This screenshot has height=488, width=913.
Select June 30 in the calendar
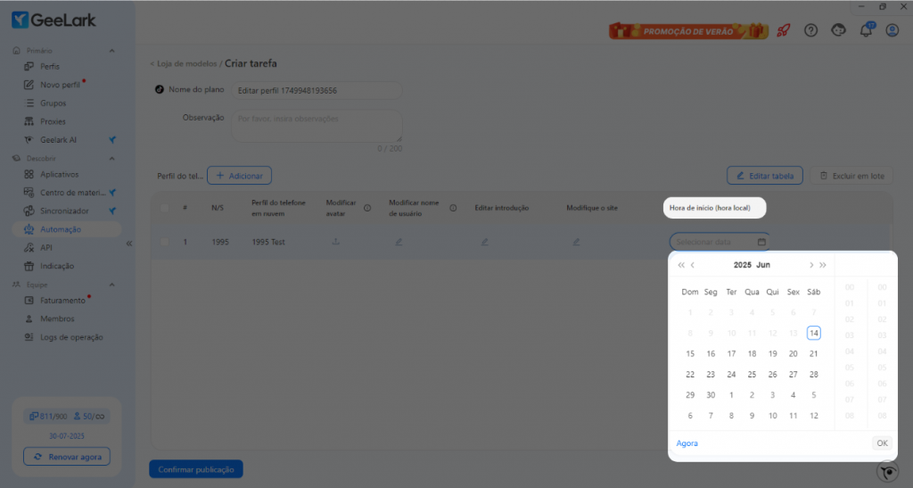tap(711, 395)
